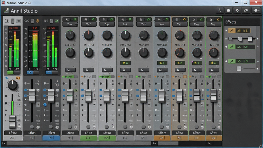Click the master pan knob
The image size is (263, 148).
coord(13,85)
